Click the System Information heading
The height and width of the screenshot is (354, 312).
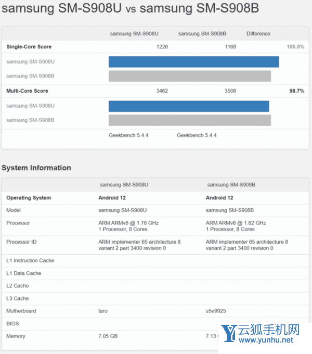[x=36, y=168]
